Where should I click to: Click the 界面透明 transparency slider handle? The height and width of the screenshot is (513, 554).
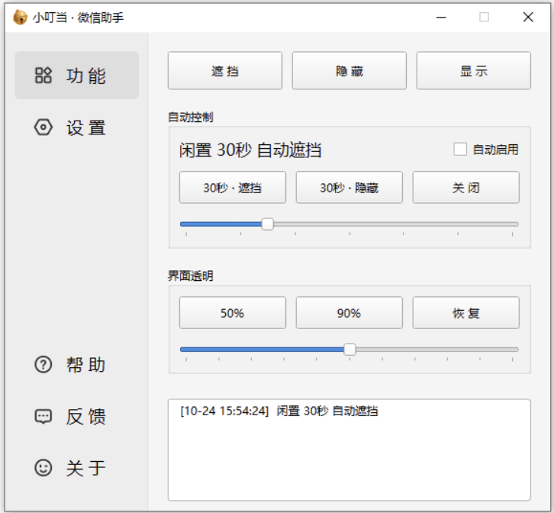point(349,350)
